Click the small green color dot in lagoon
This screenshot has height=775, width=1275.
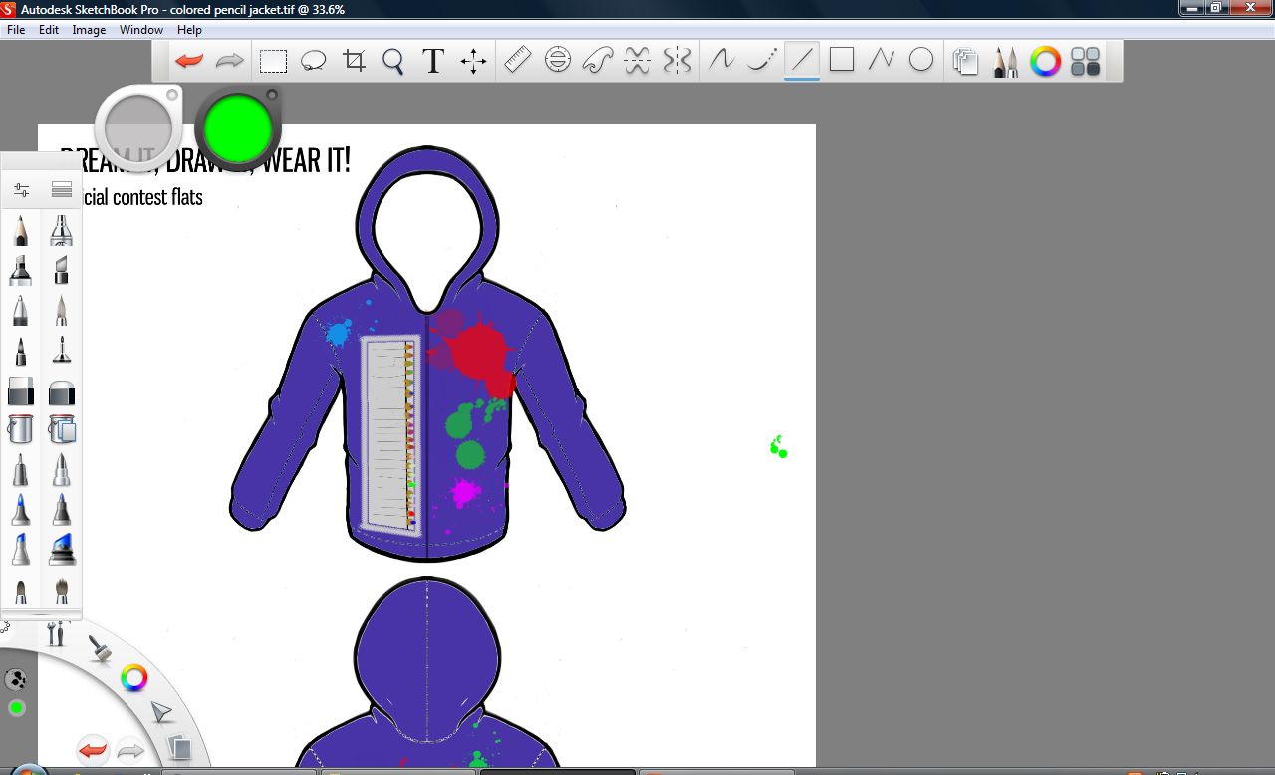[x=16, y=708]
